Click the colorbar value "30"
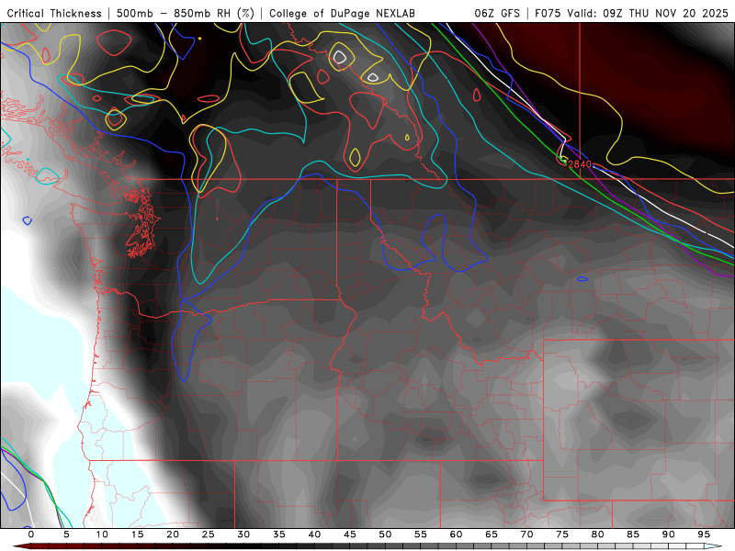 pos(243,534)
